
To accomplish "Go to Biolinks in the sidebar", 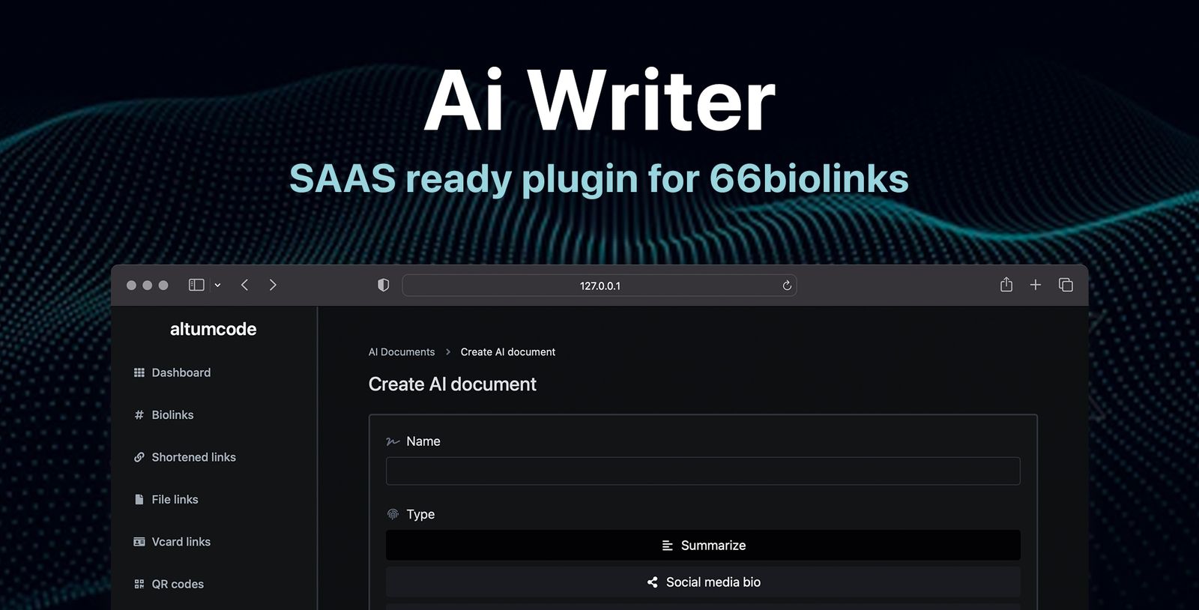I will 172,414.
